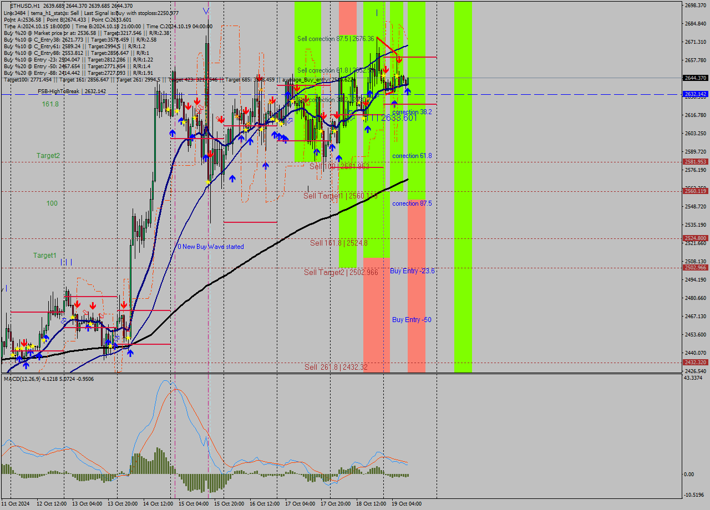Click the blue correction 87.5 label

(412, 203)
